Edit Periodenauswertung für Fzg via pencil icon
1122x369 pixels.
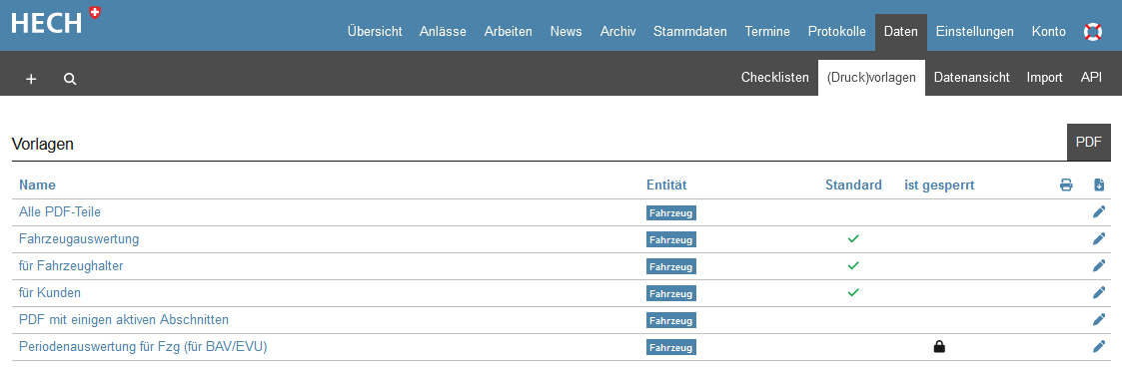point(1099,347)
